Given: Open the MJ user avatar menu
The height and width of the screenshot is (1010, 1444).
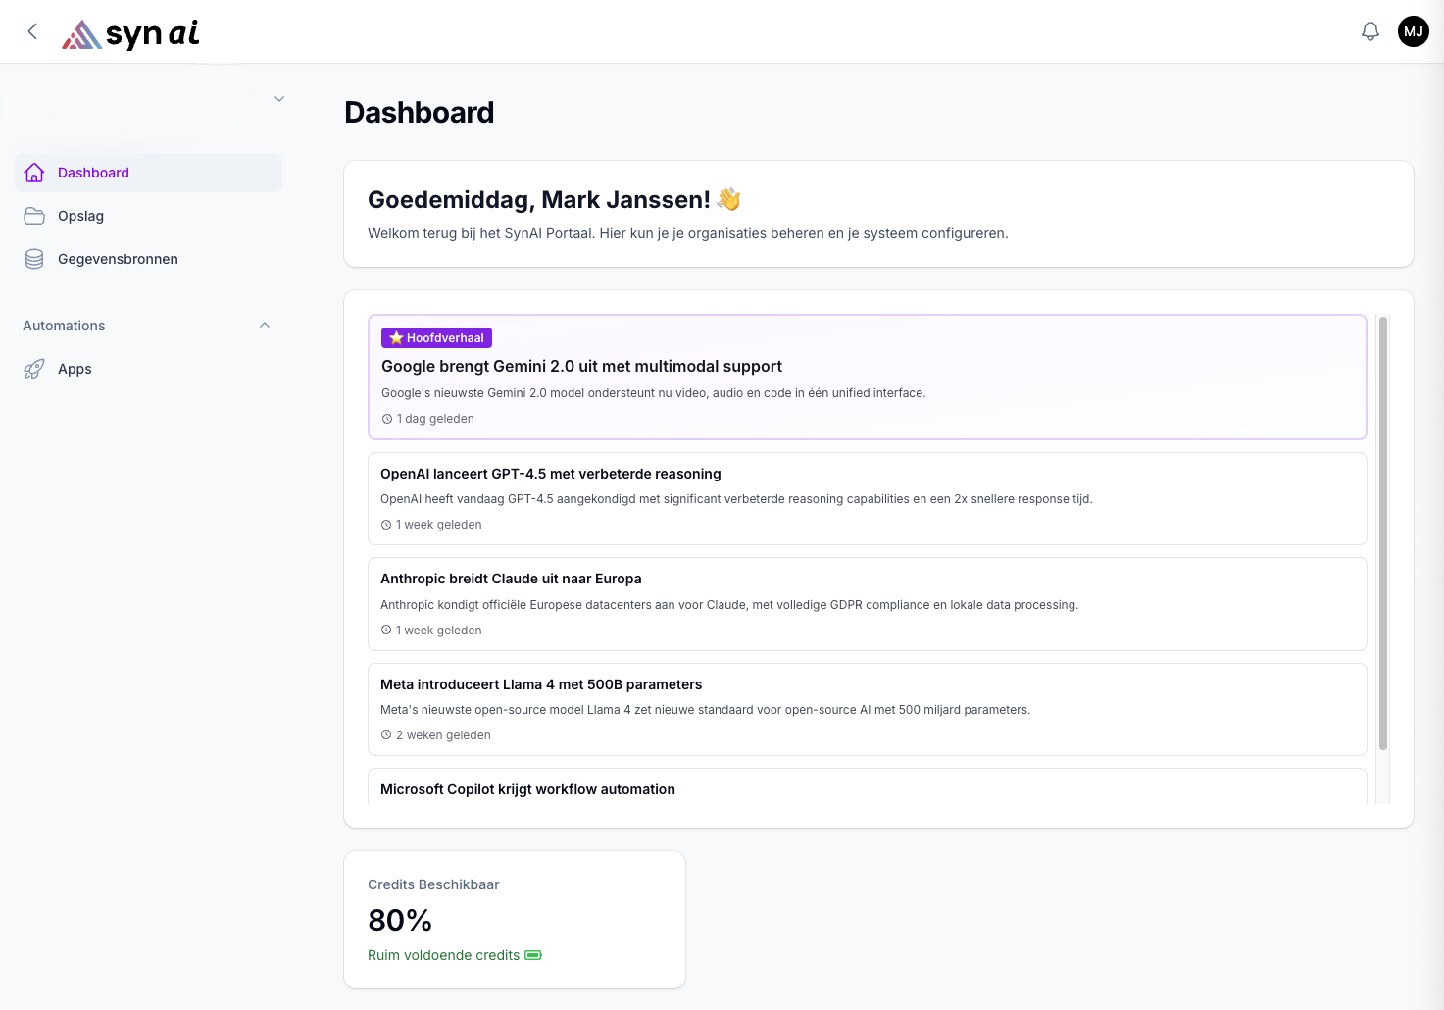Looking at the screenshot, I should click(x=1413, y=31).
